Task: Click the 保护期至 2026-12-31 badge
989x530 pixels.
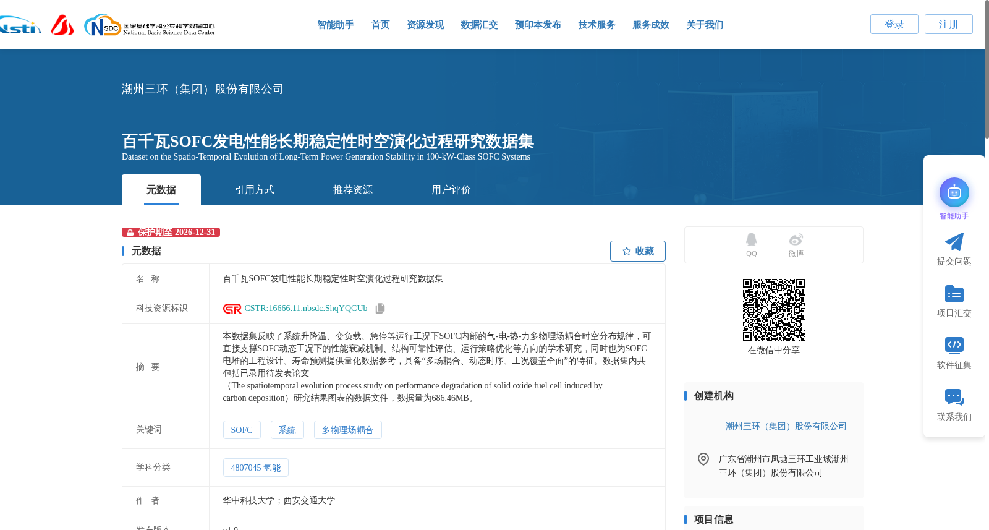Action: (x=171, y=233)
